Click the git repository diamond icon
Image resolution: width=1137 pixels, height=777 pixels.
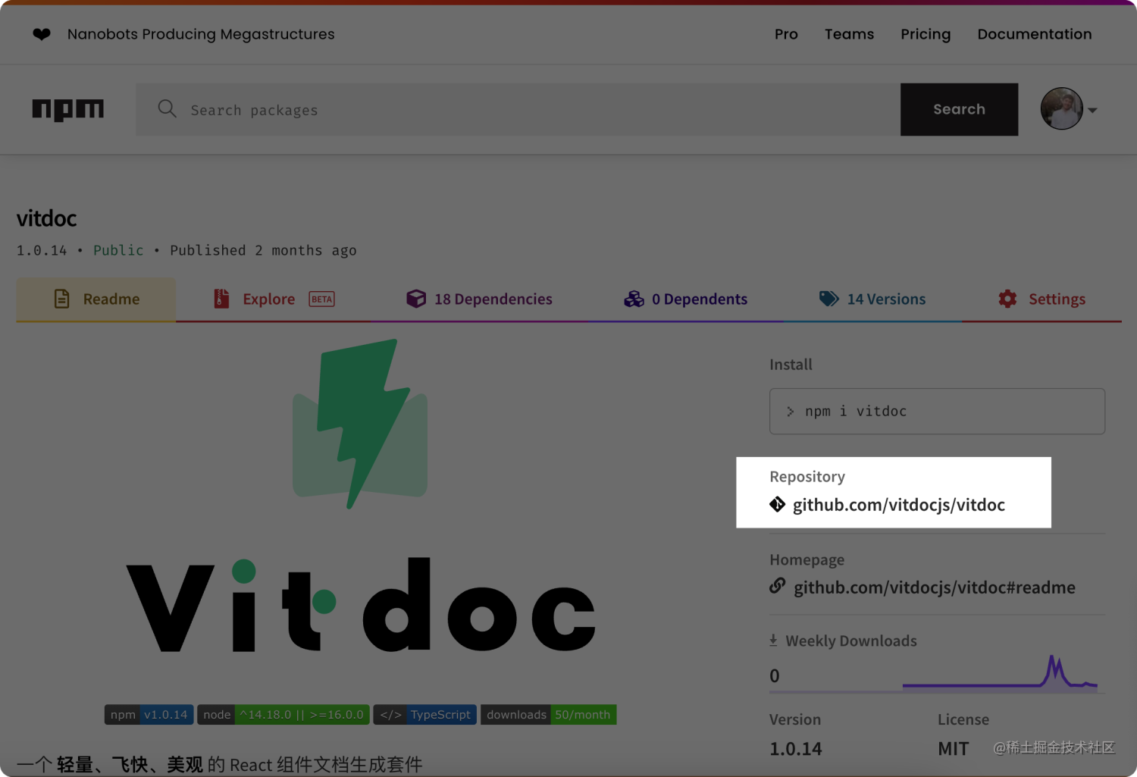pos(778,504)
